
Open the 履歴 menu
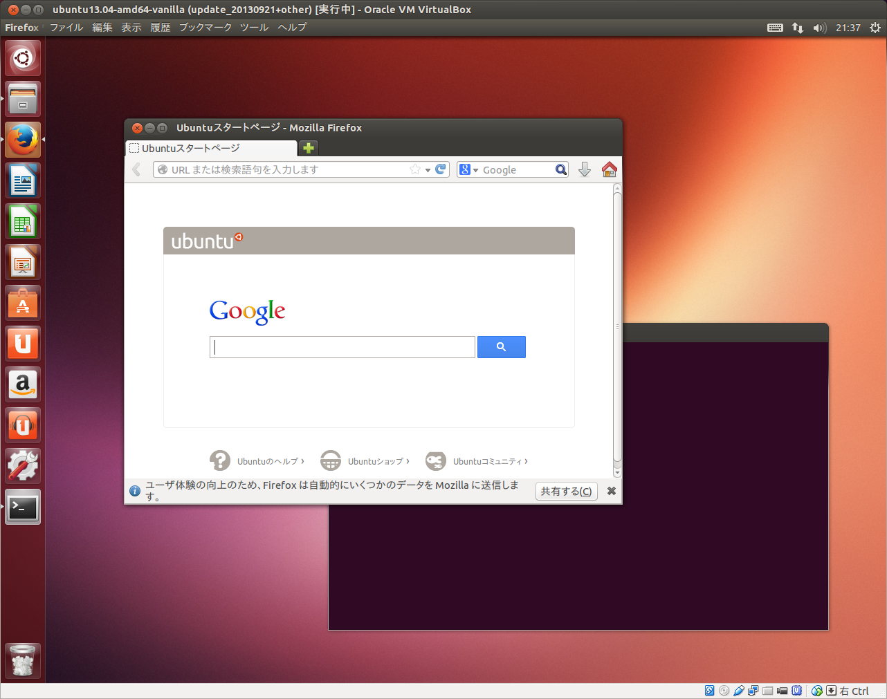pyautogui.click(x=161, y=28)
